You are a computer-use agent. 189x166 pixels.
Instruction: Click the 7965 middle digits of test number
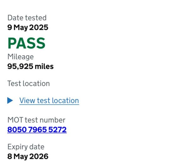[x=37, y=130]
